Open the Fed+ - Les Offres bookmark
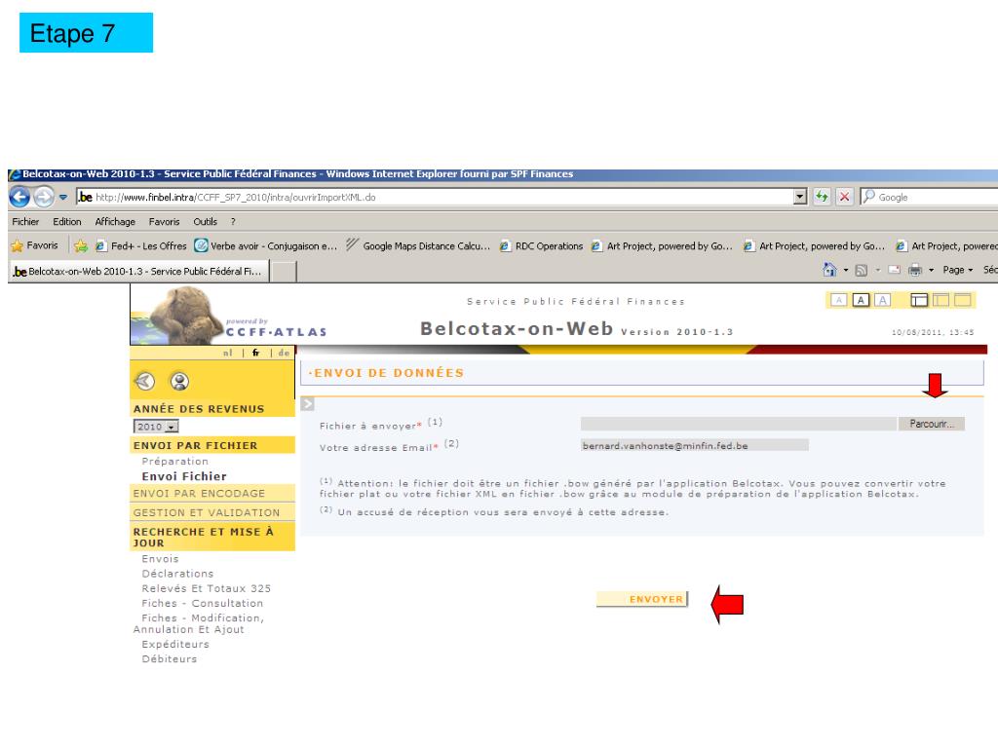998x748 pixels. pos(140,245)
